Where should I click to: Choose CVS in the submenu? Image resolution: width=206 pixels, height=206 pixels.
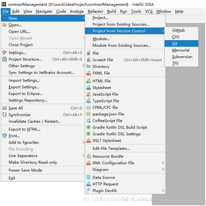[181, 37]
